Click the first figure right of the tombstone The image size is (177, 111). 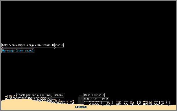click(90, 103)
